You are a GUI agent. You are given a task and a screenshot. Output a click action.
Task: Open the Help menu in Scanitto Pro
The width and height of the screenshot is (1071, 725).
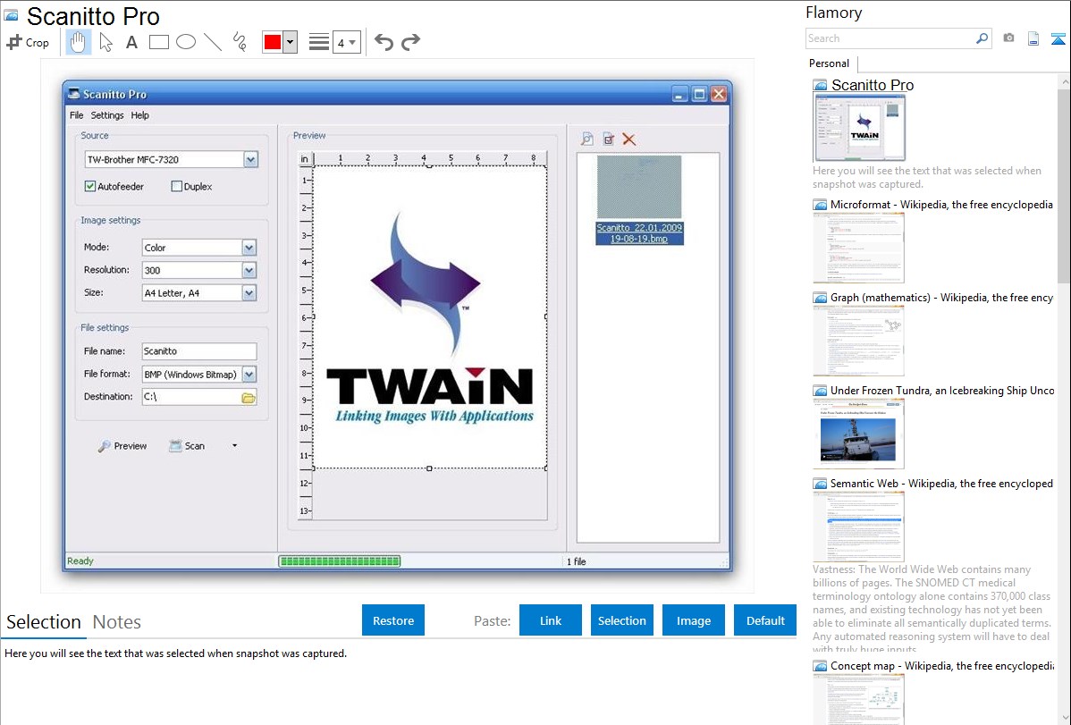pos(140,114)
